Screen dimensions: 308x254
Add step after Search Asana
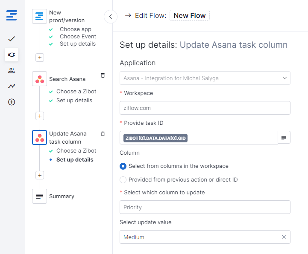point(40,116)
